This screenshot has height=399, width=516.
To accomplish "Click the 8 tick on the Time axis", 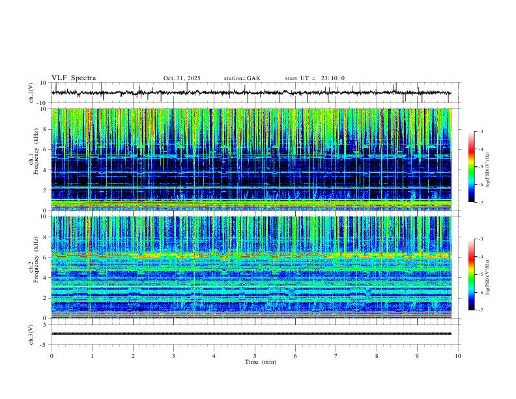I will pos(377,356).
